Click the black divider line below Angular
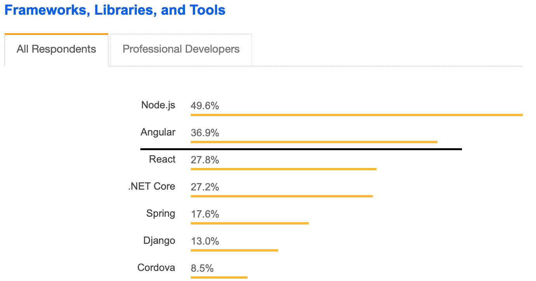Viewport: 536px width, 281px height. pos(301,149)
